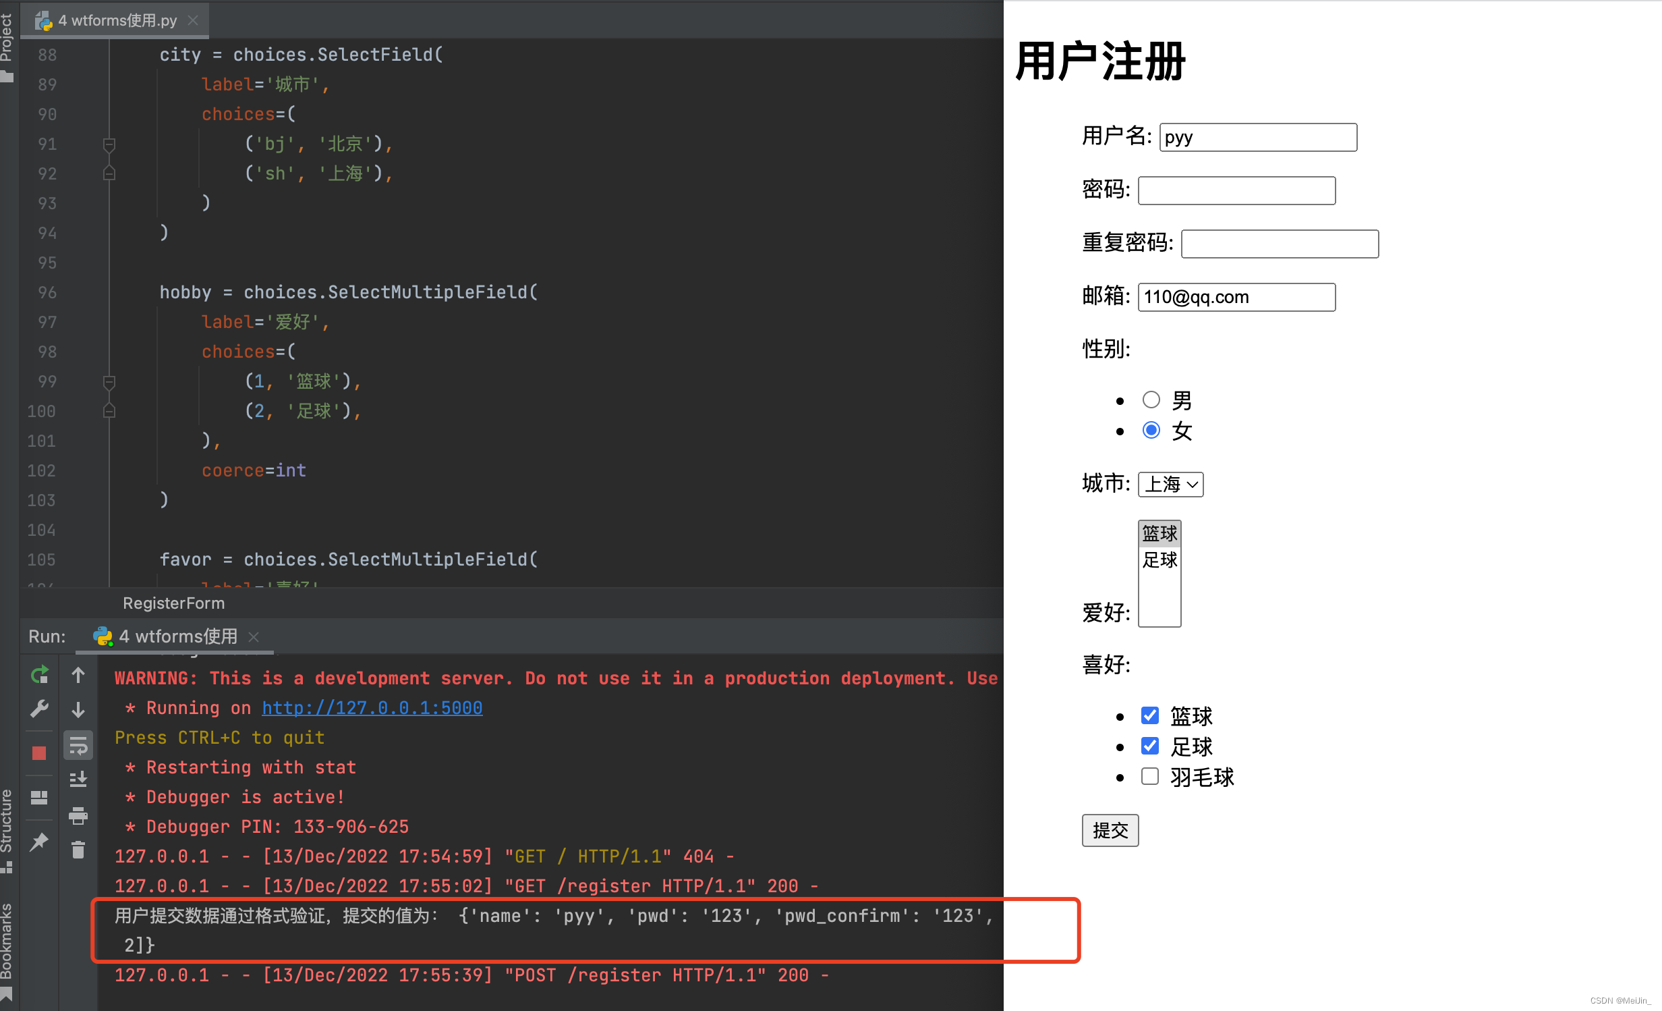Uncheck the 足球 checkbox under 喜好

tap(1150, 746)
